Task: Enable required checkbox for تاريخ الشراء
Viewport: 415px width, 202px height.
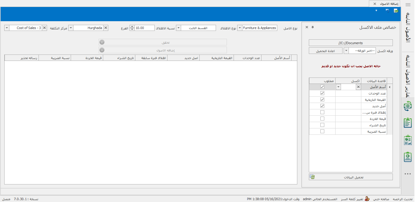Action: click(x=322, y=125)
